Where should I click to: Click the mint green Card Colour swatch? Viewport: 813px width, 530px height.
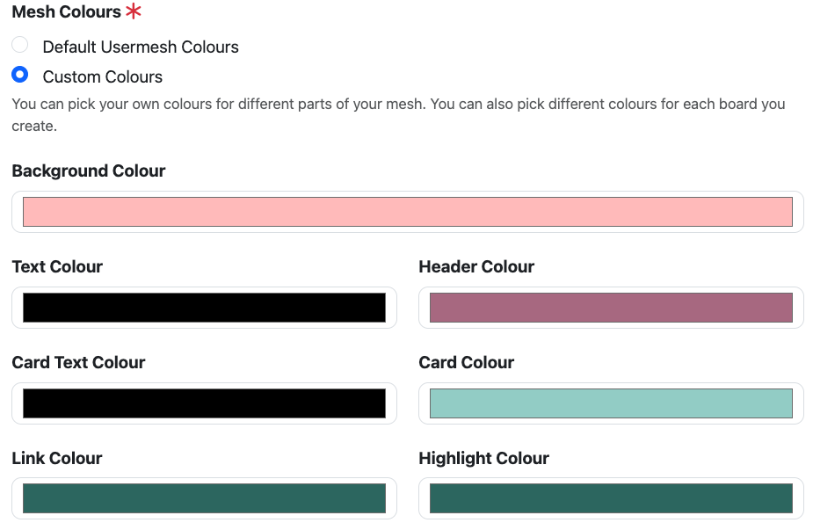pos(611,403)
